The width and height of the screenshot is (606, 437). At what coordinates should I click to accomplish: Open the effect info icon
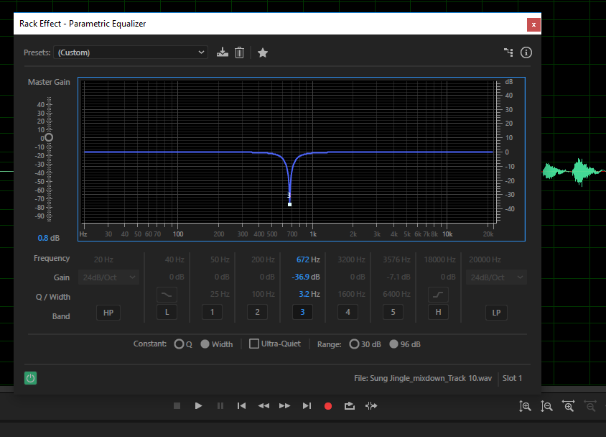click(526, 52)
